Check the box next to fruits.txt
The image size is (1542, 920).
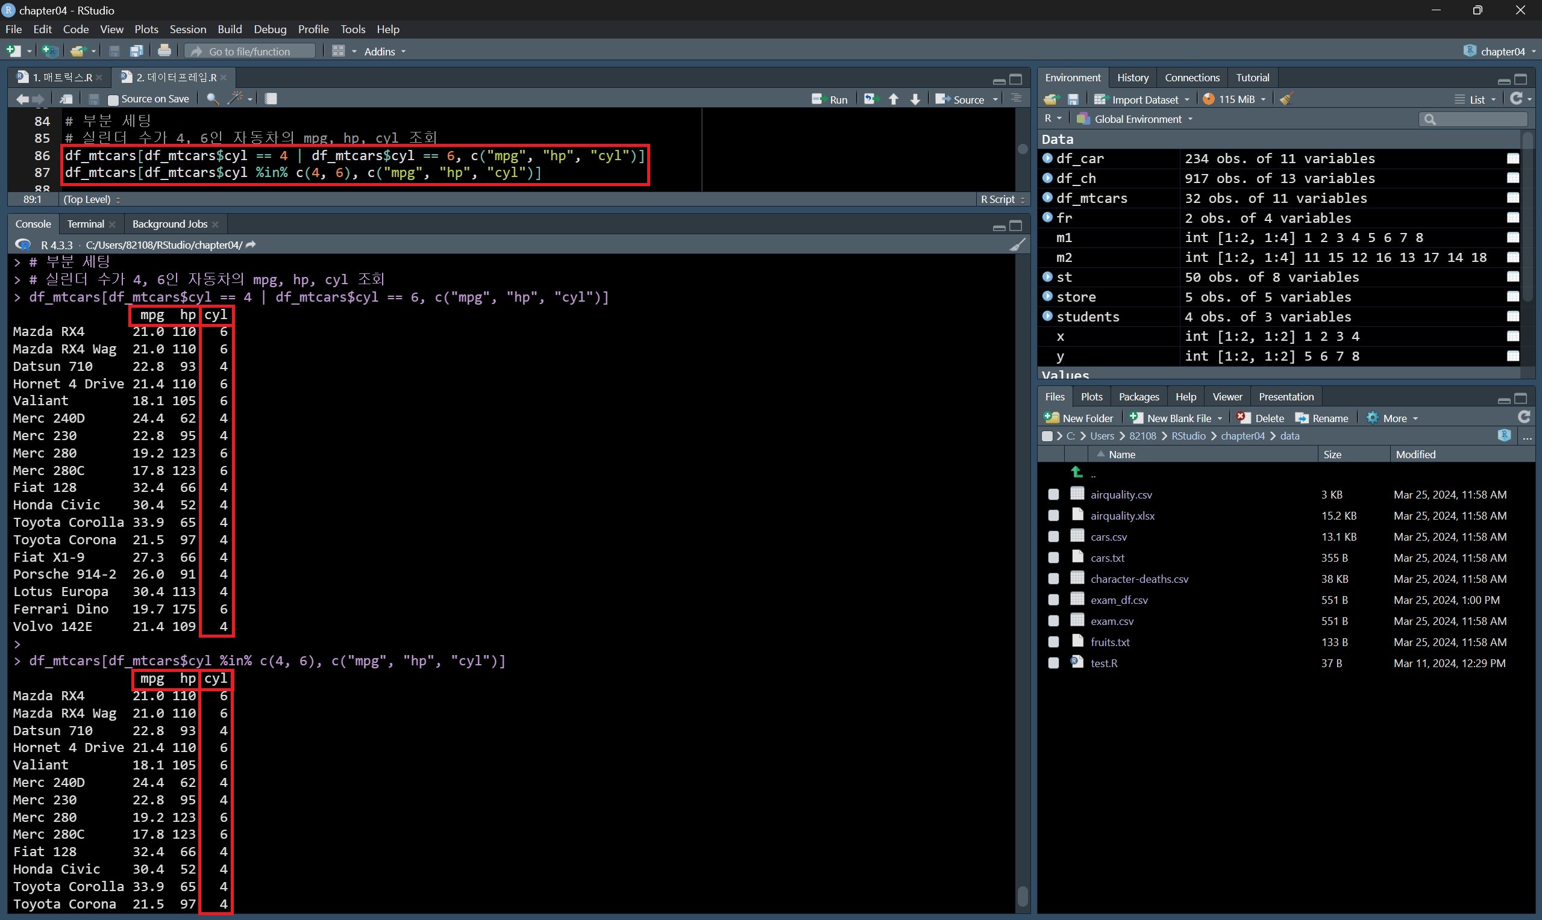click(1053, 642)
